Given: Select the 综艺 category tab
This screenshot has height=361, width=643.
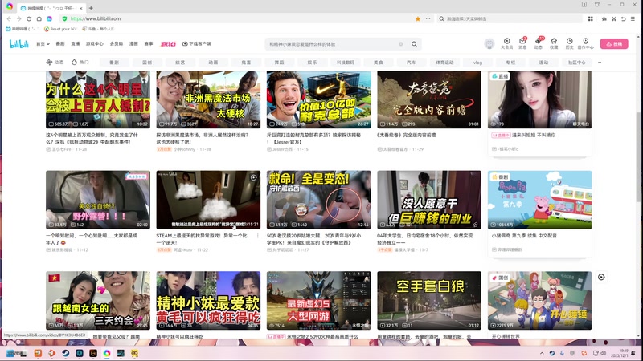Looking at the screenshot, I should point(180,63).
